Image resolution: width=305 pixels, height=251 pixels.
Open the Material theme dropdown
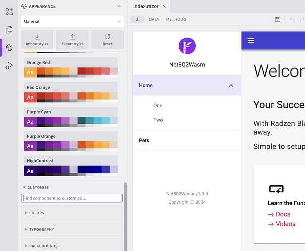click(x=72, y=22)
